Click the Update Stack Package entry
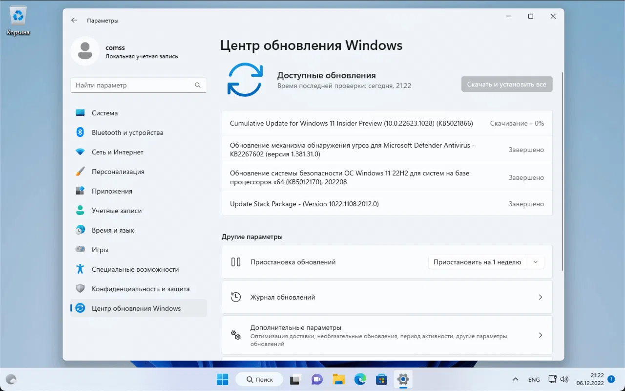Screen dimensions: 625x391 click(x=387, y=204)
